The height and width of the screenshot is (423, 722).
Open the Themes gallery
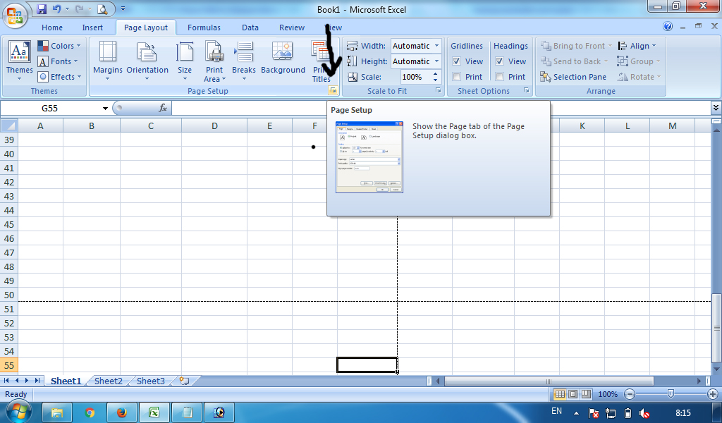click(x=19, y=61)
